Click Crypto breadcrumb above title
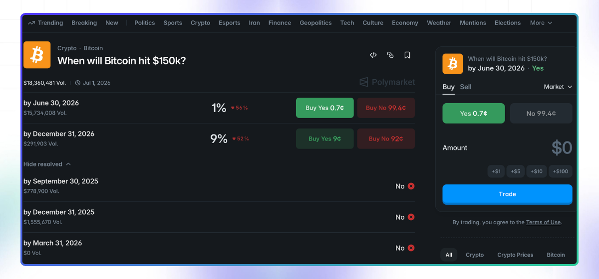 click(x=67, y=48)
